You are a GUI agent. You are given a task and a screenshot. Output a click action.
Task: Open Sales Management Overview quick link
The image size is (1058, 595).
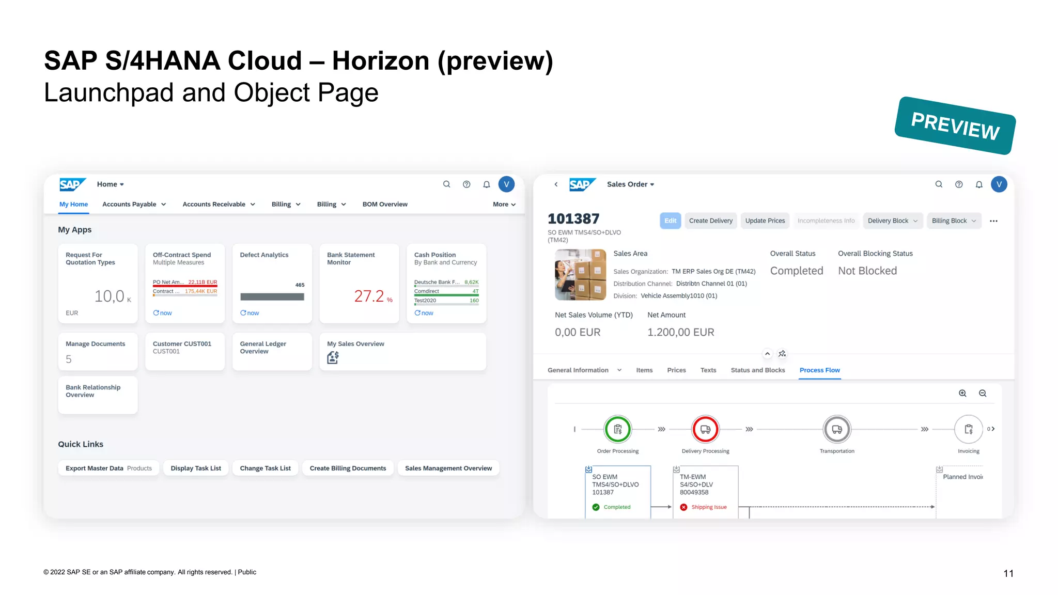448,468
